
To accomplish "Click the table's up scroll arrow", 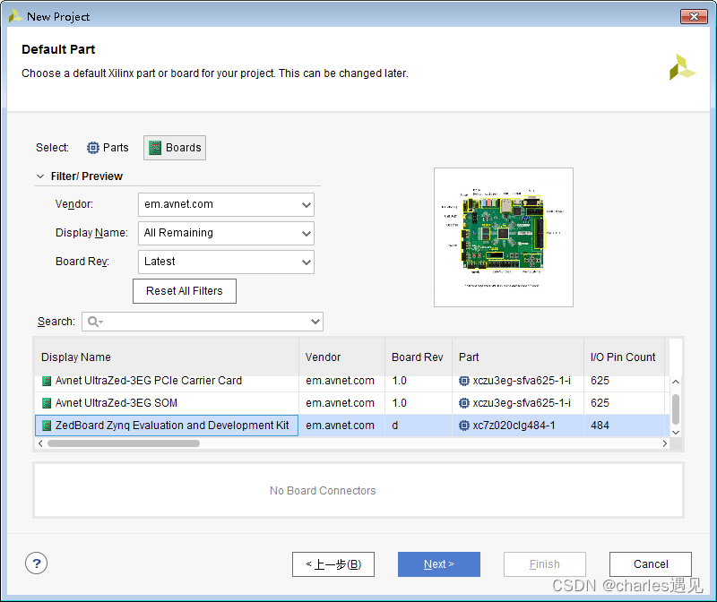I will point(676,382).
